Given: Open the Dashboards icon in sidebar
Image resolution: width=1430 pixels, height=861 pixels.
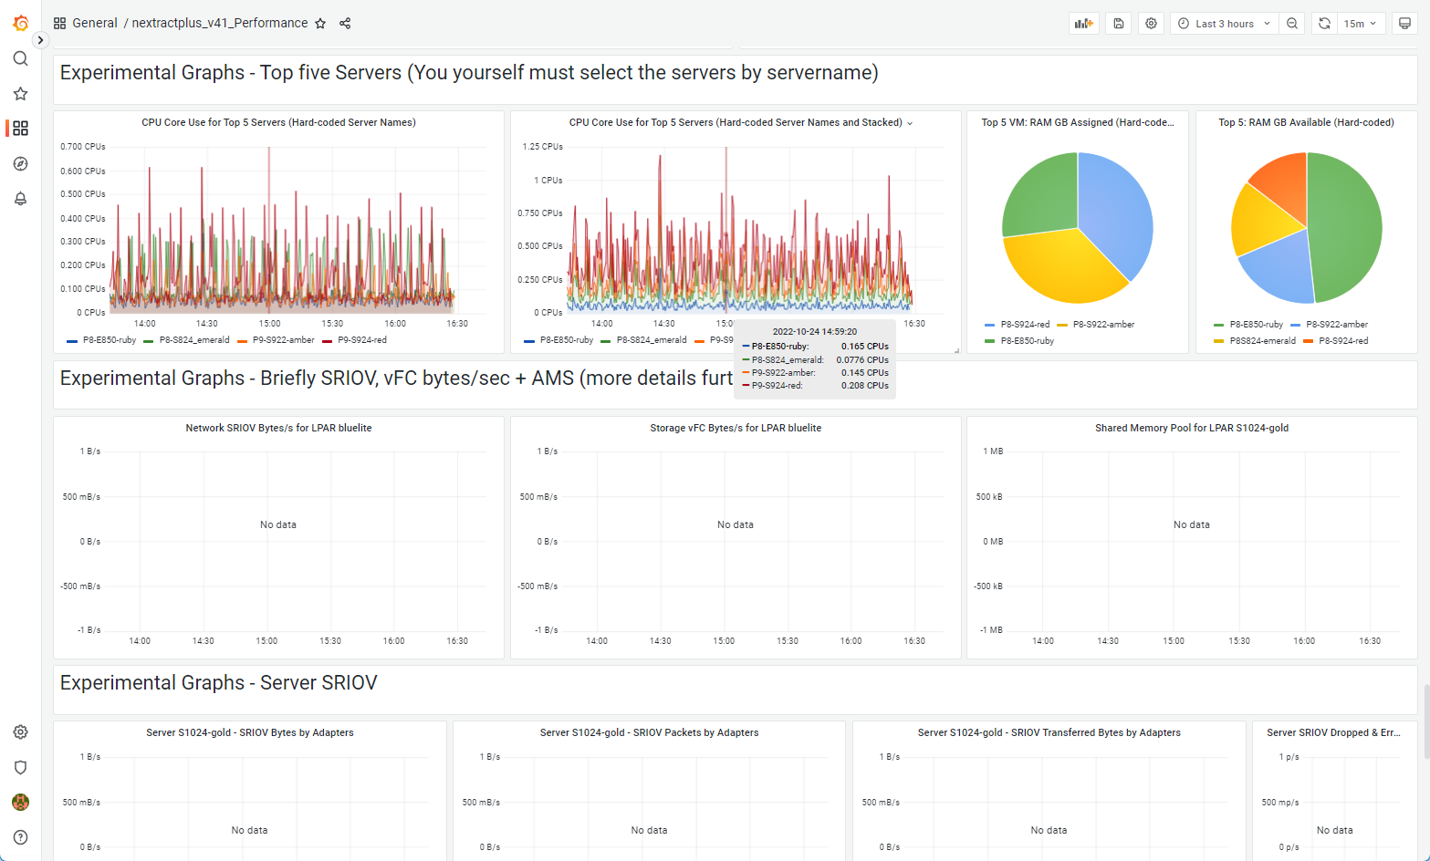Looking at the screenshot, I should tap(20, 129).
